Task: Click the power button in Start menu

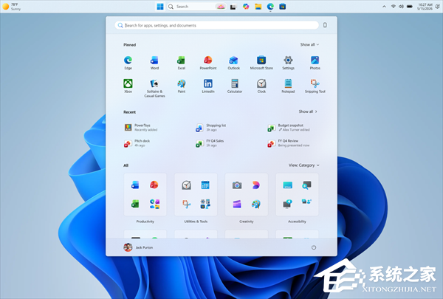Action: [x=314, y=247]
